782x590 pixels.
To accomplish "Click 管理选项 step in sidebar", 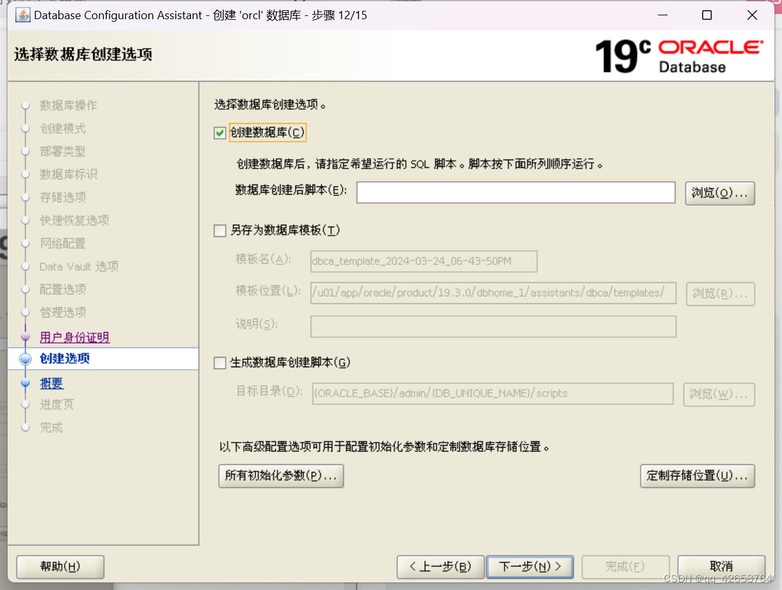I will coord(63,312).
